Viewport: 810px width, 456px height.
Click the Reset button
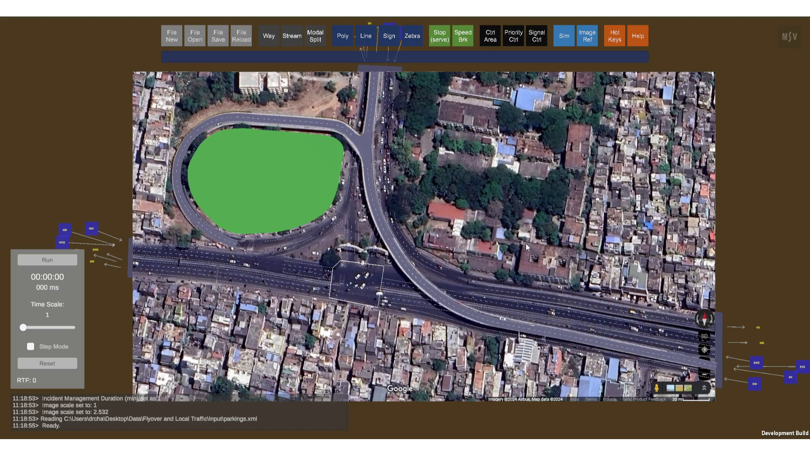[47, 364]
